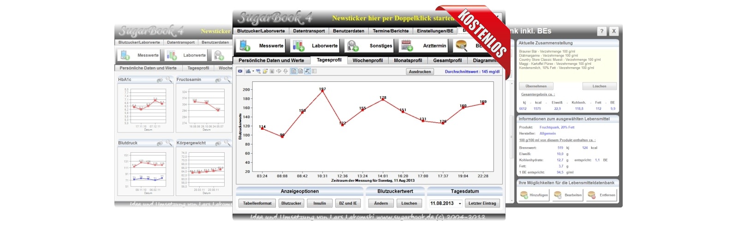Viewport: 738px width, 230px height.
Task: Click the 197 peak data point
Action: point(322,91)
